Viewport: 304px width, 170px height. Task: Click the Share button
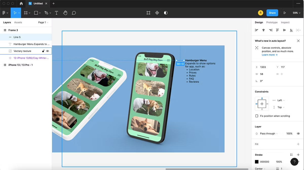(272, 13)
